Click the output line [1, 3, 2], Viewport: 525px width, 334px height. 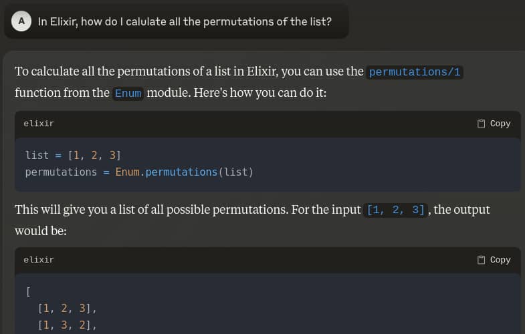pyautogui.click(x=68, y=326)
